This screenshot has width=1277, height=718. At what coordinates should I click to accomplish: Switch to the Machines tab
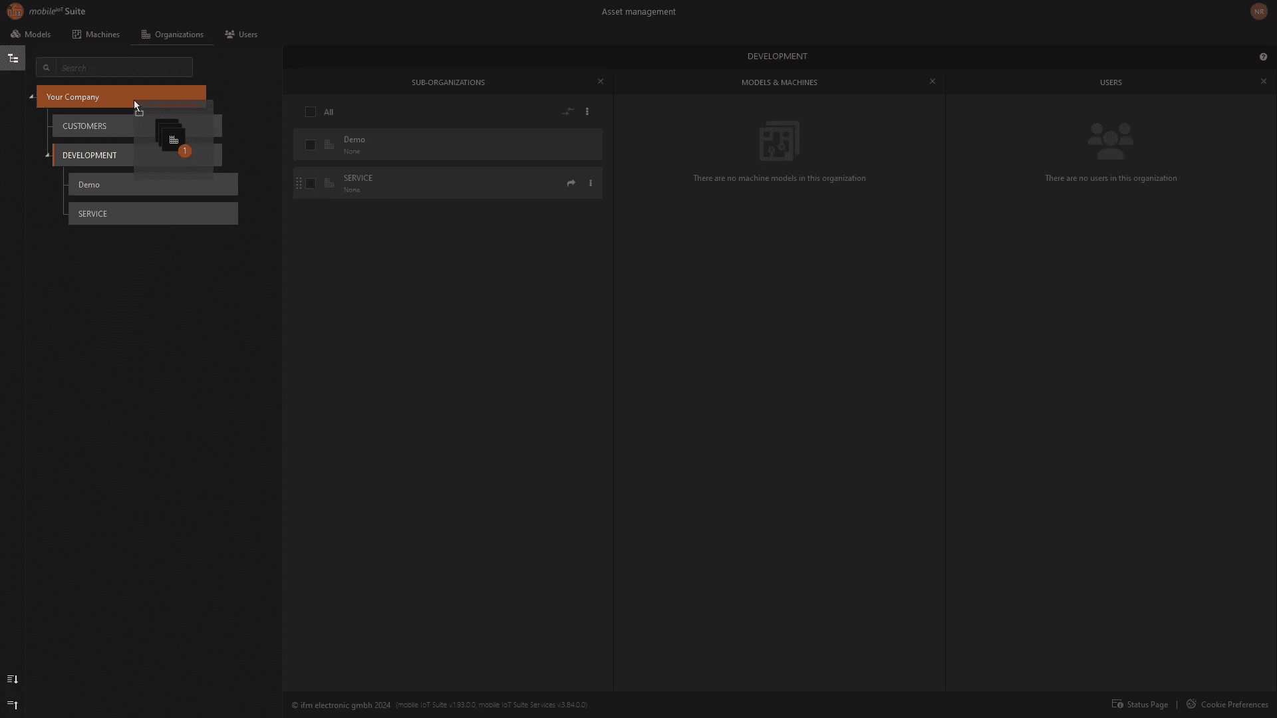[x=96, y=35]
